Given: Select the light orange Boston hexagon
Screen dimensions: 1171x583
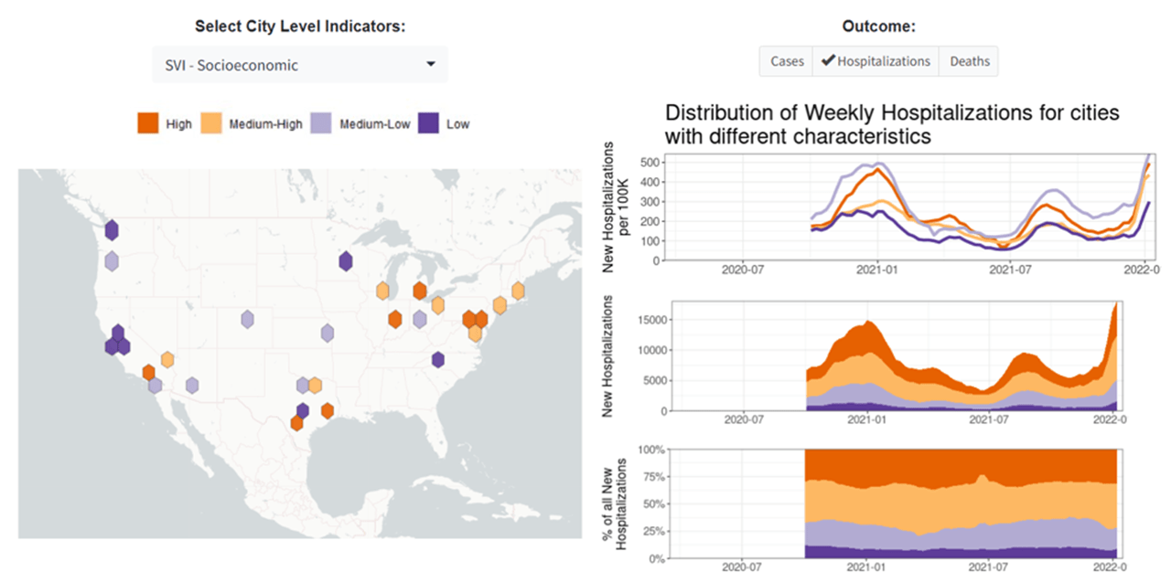Looking at the screenshot, I should [x=519, y=291].
